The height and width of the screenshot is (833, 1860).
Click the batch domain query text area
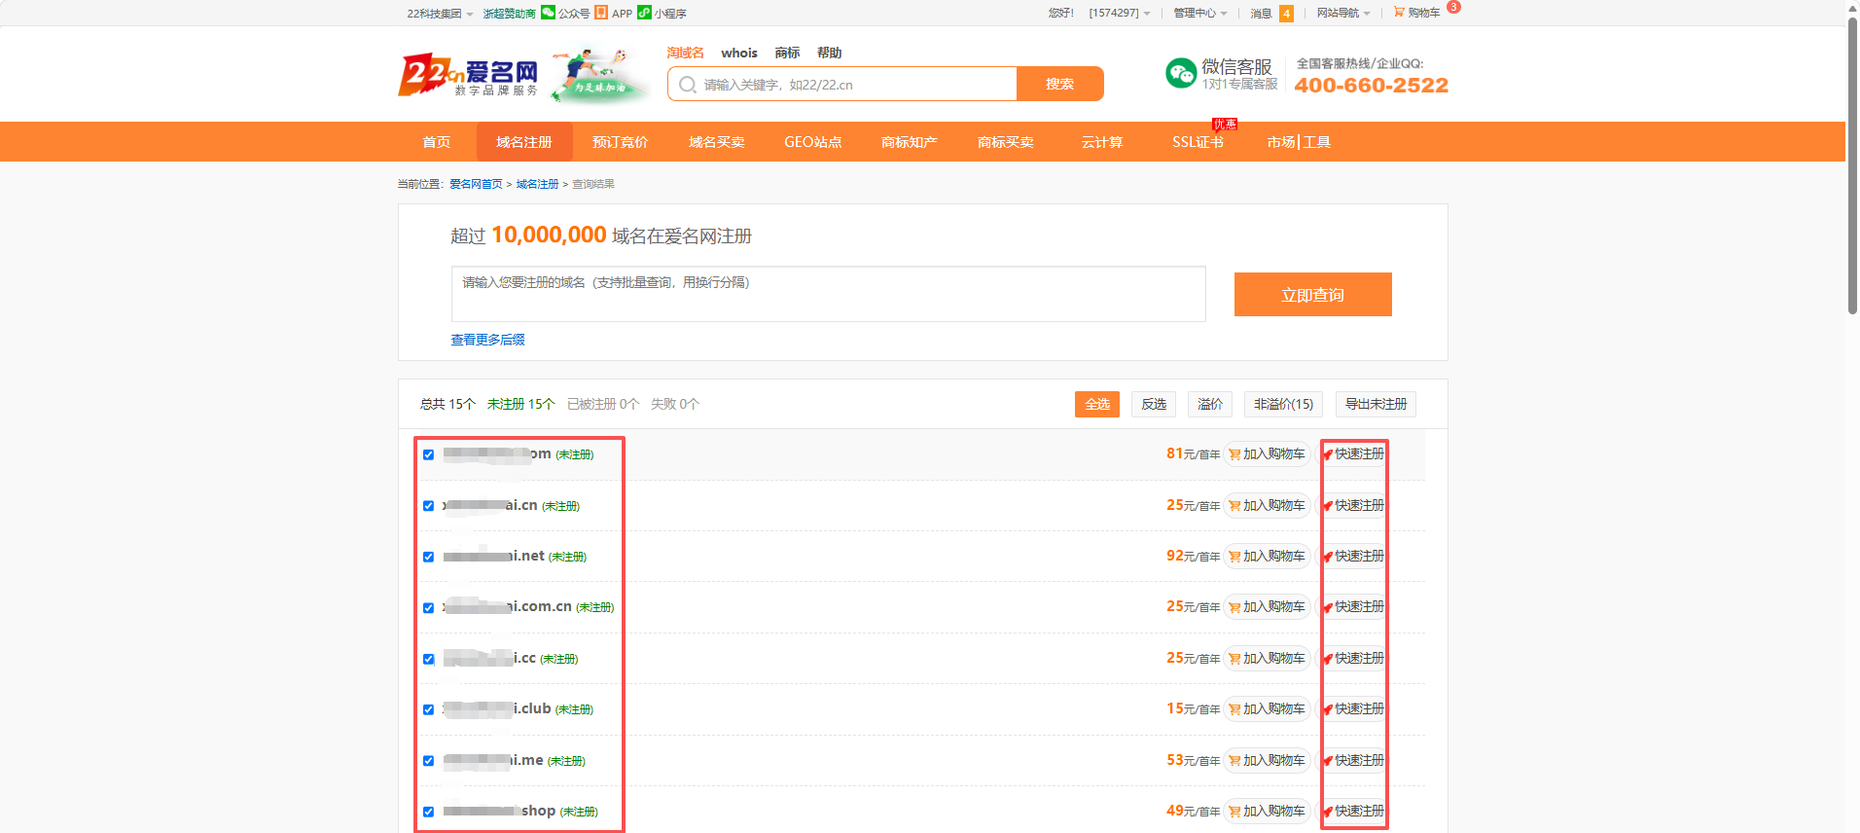pos(829,294)
